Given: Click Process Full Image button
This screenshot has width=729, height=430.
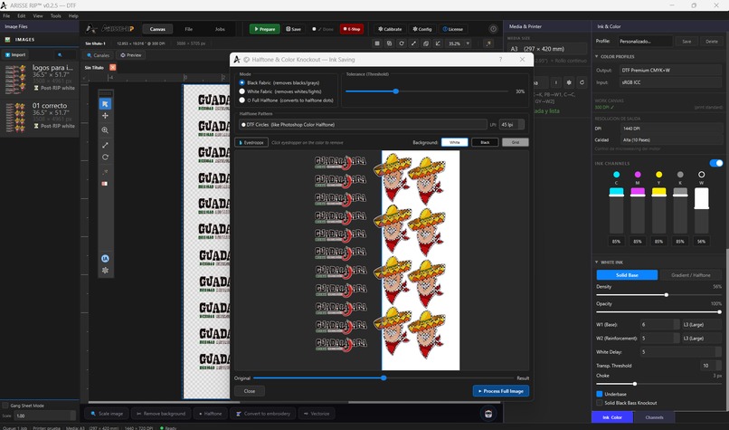Looking at the screenshot, I should click(501, 391).
